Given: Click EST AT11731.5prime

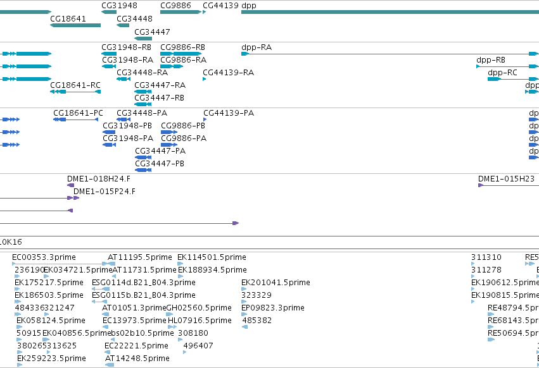Looking at the screenshot, I should [x=144, y=270].
